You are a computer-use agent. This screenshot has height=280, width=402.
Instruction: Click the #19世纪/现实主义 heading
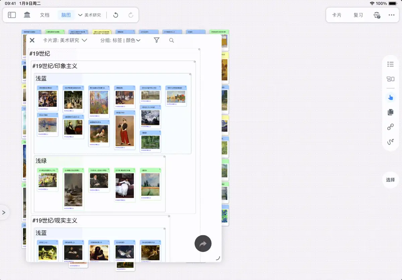(55, 220)
